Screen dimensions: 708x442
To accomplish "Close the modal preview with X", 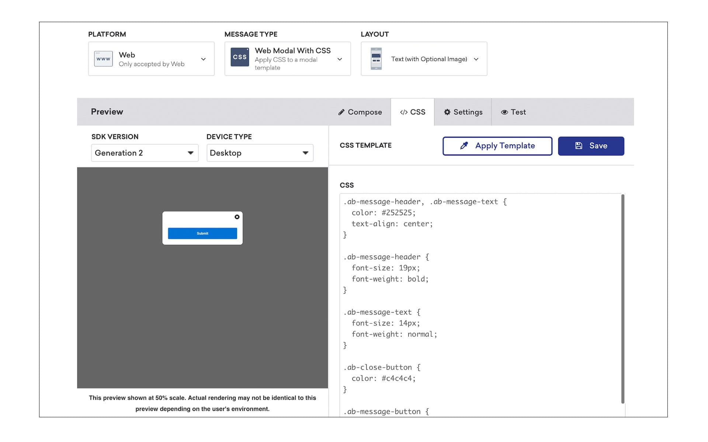I will tap(237, 217).
